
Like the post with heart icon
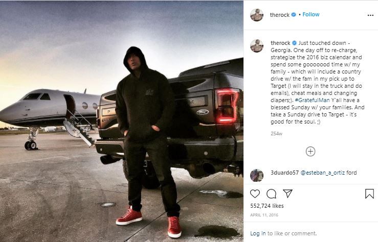(255, 193)
